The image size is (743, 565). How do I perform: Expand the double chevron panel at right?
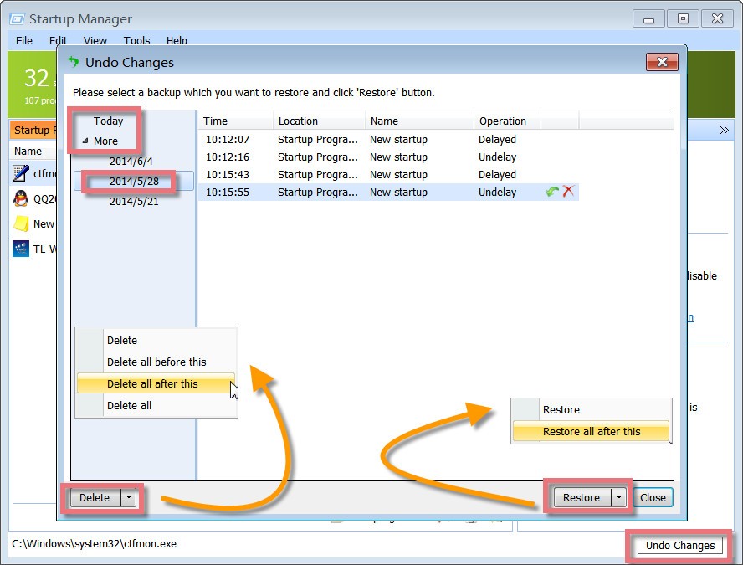[x=724, y=131]
